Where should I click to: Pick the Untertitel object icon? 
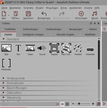click(x=90, y=50)
